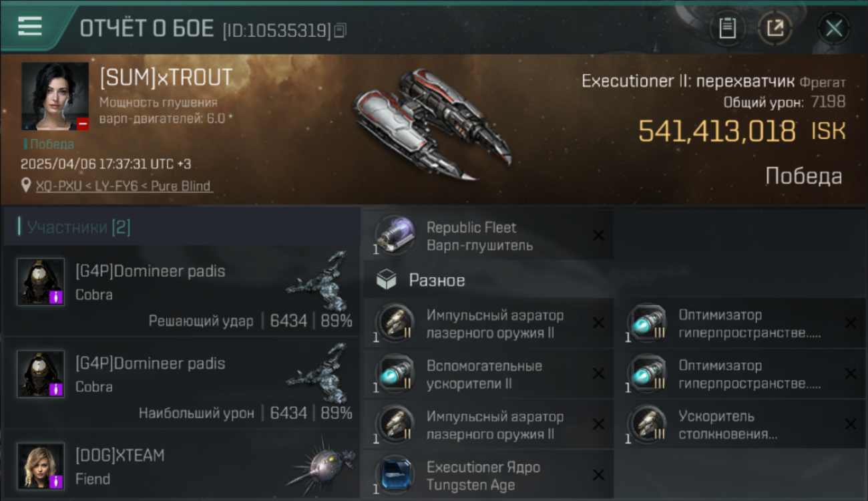Click the X beside Executioner Ядро Tungsten Age
Viewport: 868px width, 501px height.
click(598, 475)
